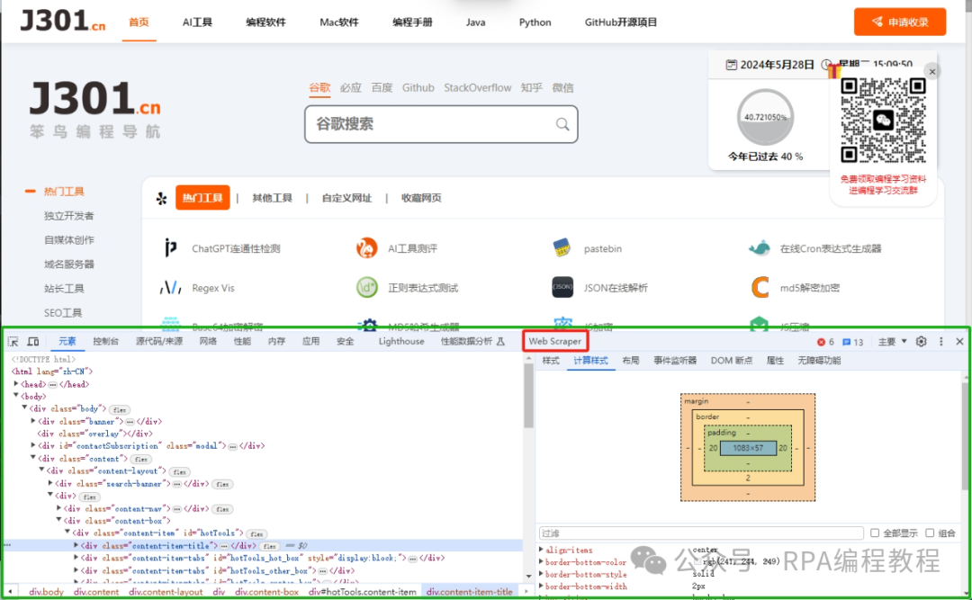The width and height of the screenshot is (972, 600).
Task: Open the AI工具测评 icon
Action: [x=367, y=248]
